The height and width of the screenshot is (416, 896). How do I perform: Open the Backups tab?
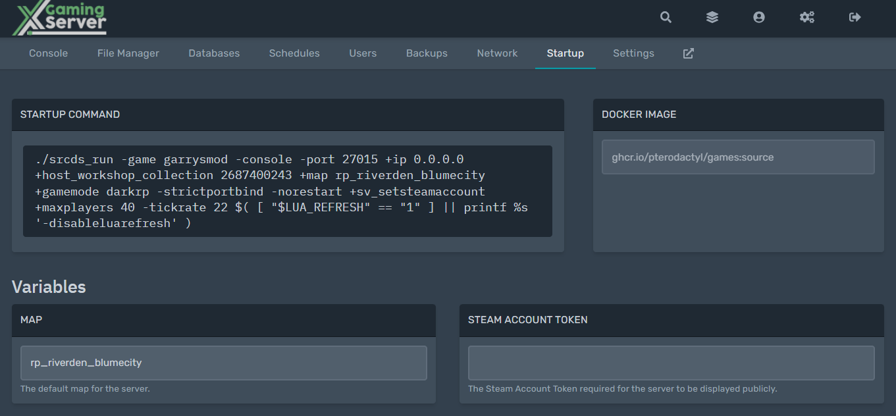[x=427, y=53]
